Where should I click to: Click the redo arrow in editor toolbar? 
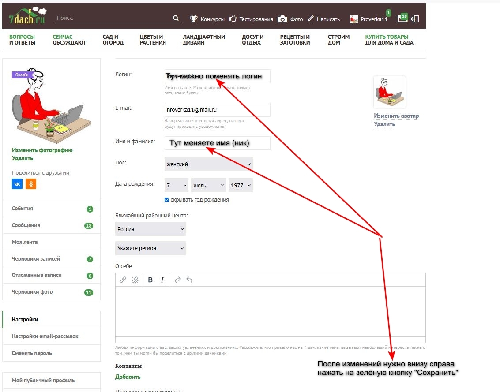[x=178, y=280]
